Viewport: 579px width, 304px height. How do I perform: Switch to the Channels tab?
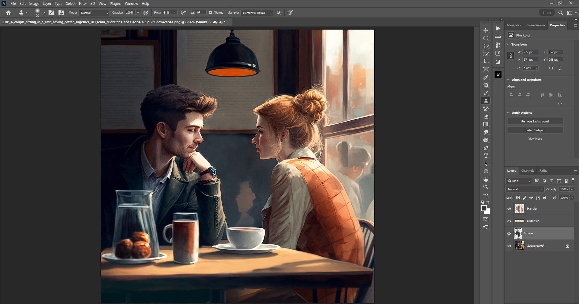527,171
